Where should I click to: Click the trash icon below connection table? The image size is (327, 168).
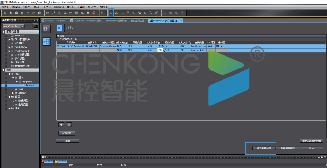pos(69,125)
